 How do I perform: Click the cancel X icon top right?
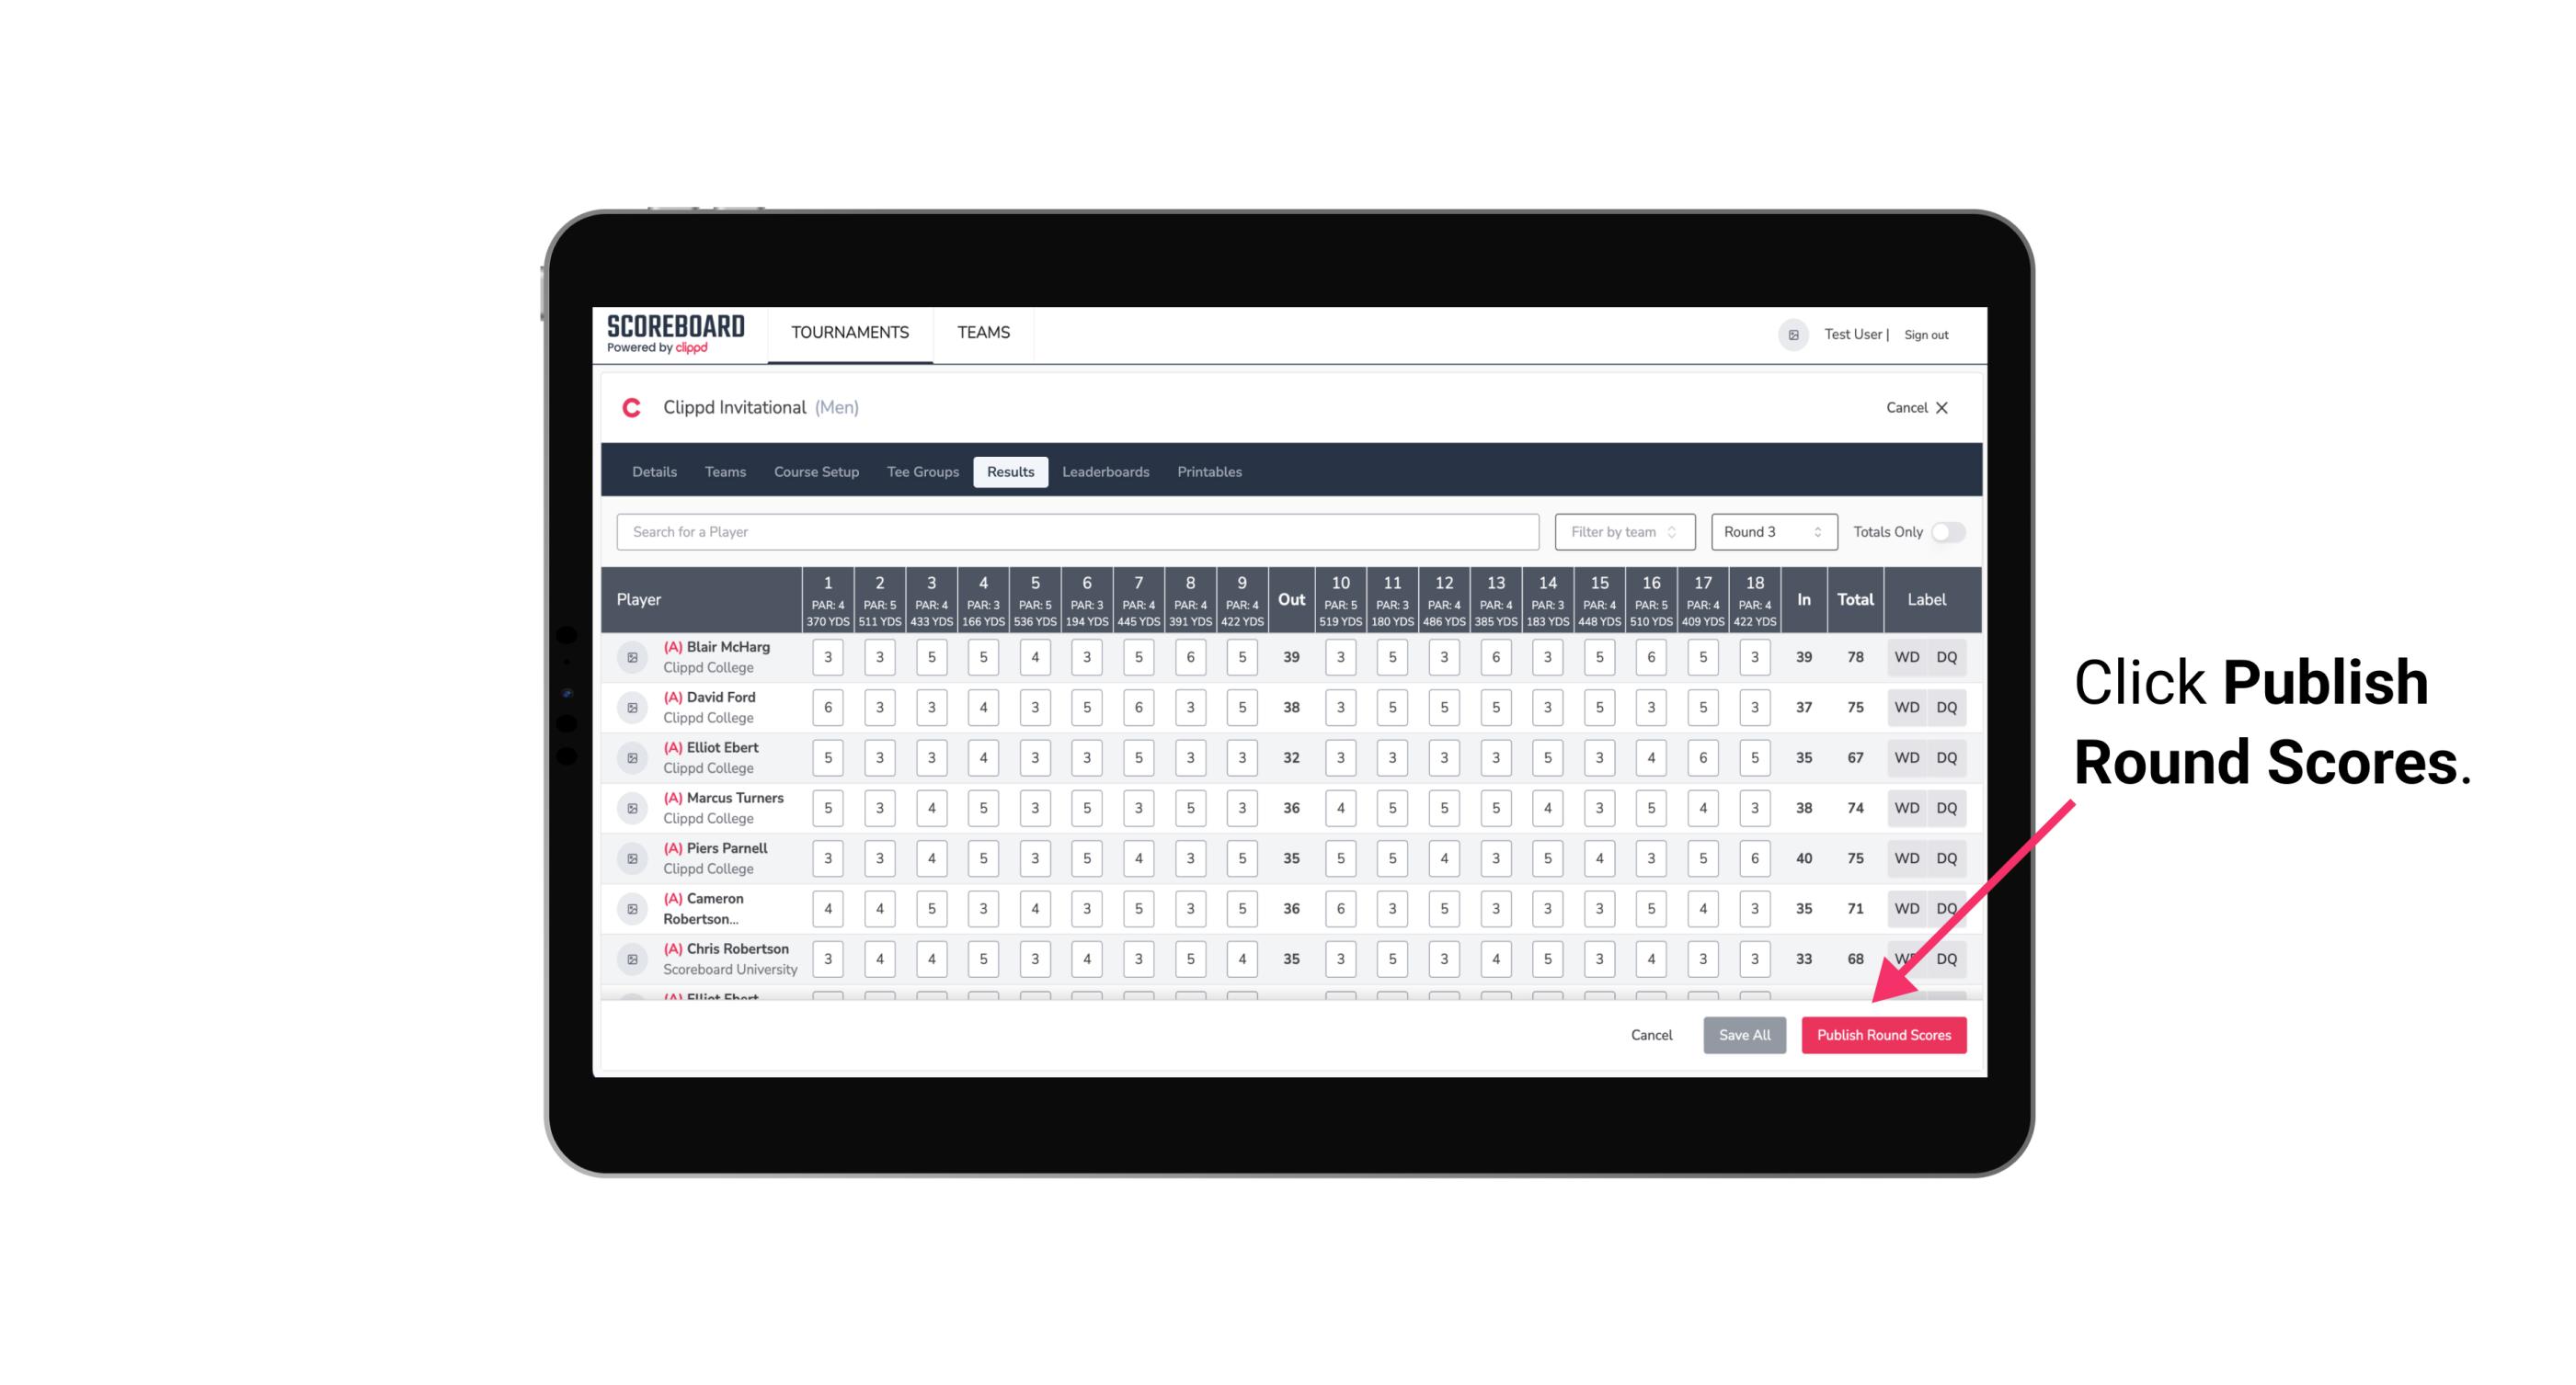coord(1943,408)
